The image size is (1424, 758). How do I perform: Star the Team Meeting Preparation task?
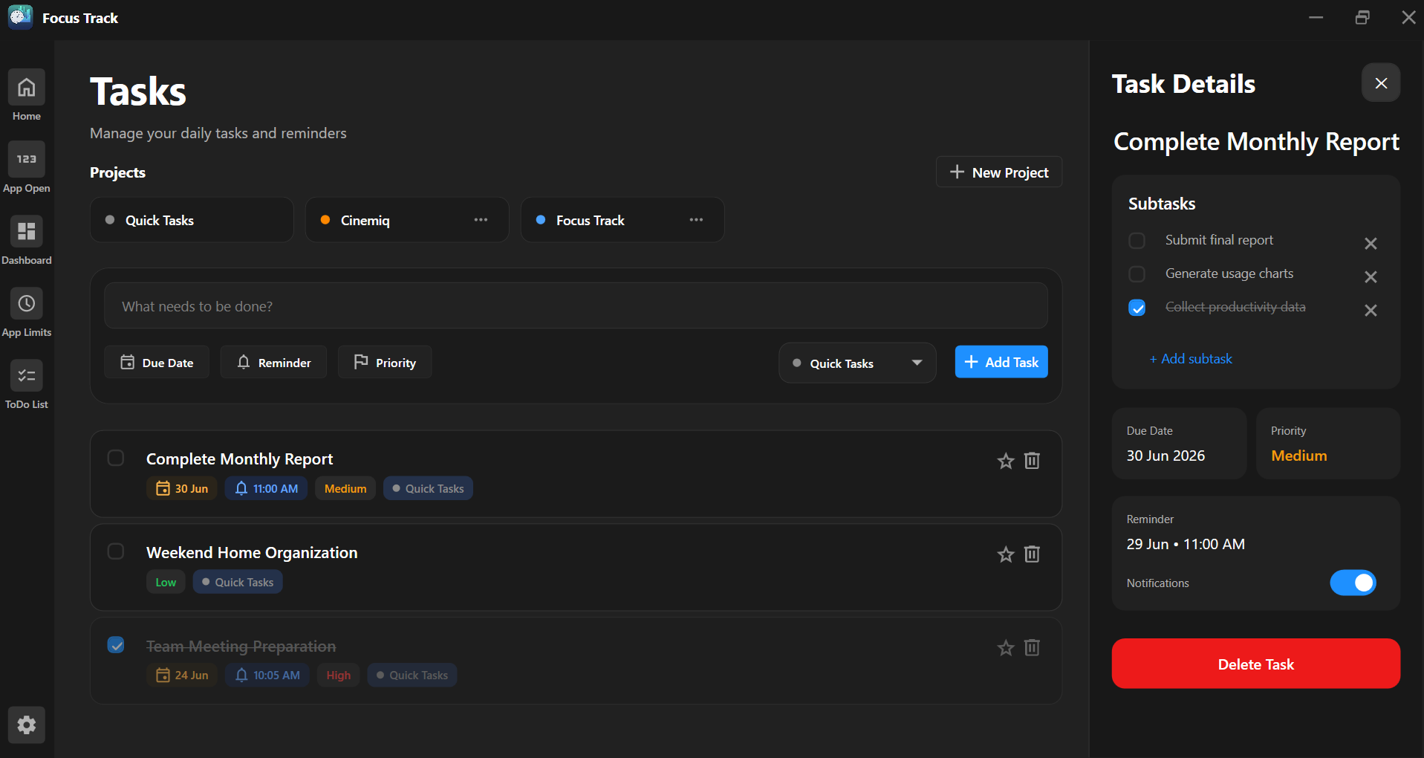1006,648
